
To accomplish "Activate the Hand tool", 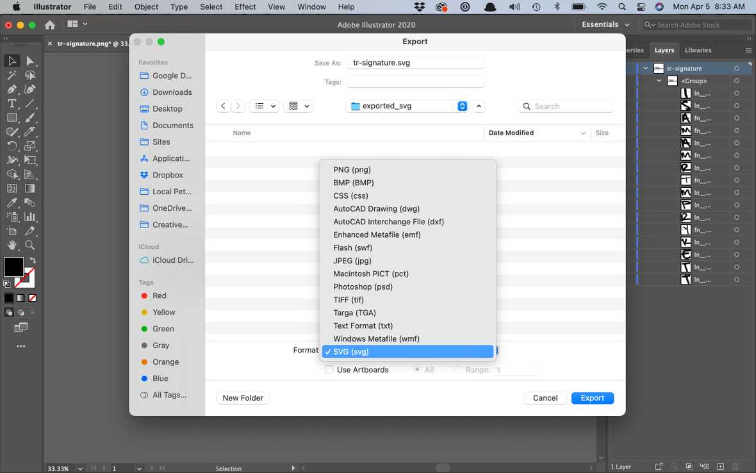I will [12, 245].
